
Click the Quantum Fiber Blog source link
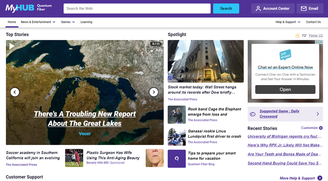pyautogui.click(x=201, y=164)
